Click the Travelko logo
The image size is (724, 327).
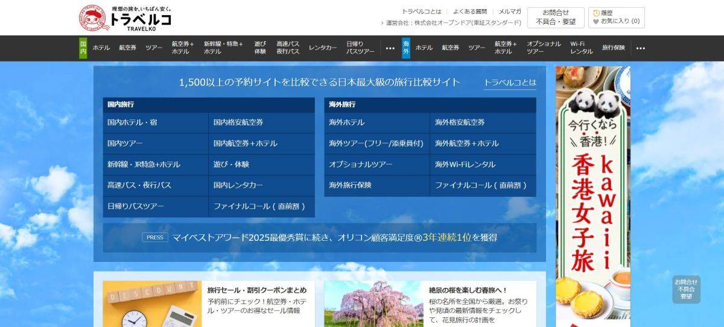[x=125, y=18]
